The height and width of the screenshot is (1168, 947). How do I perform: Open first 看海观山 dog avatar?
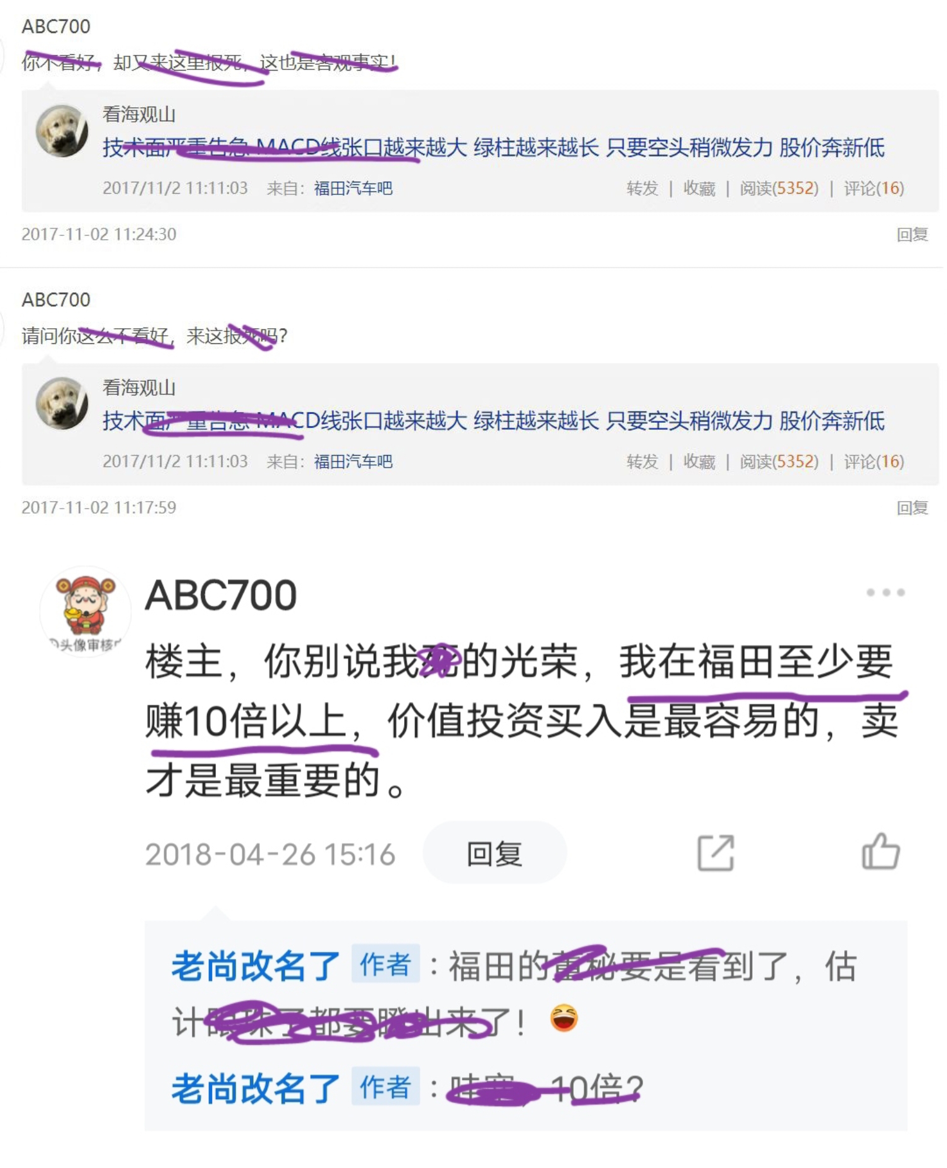point(62,131)
